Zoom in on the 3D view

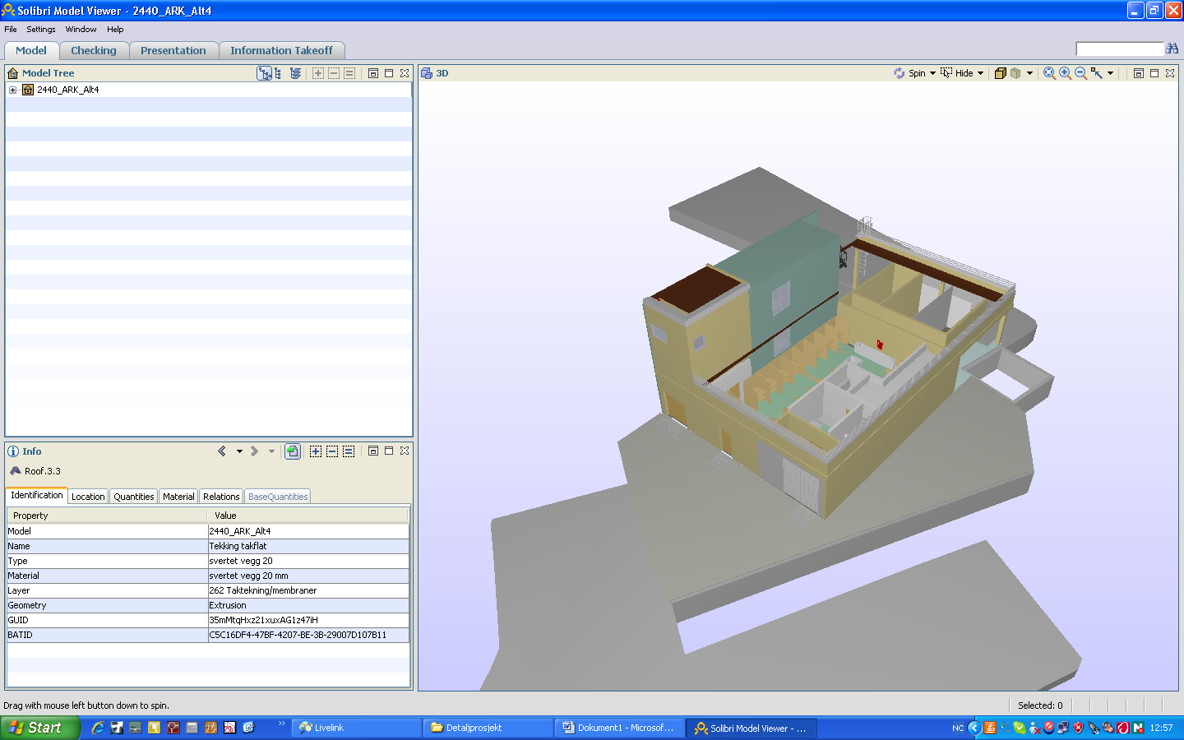1065,73
